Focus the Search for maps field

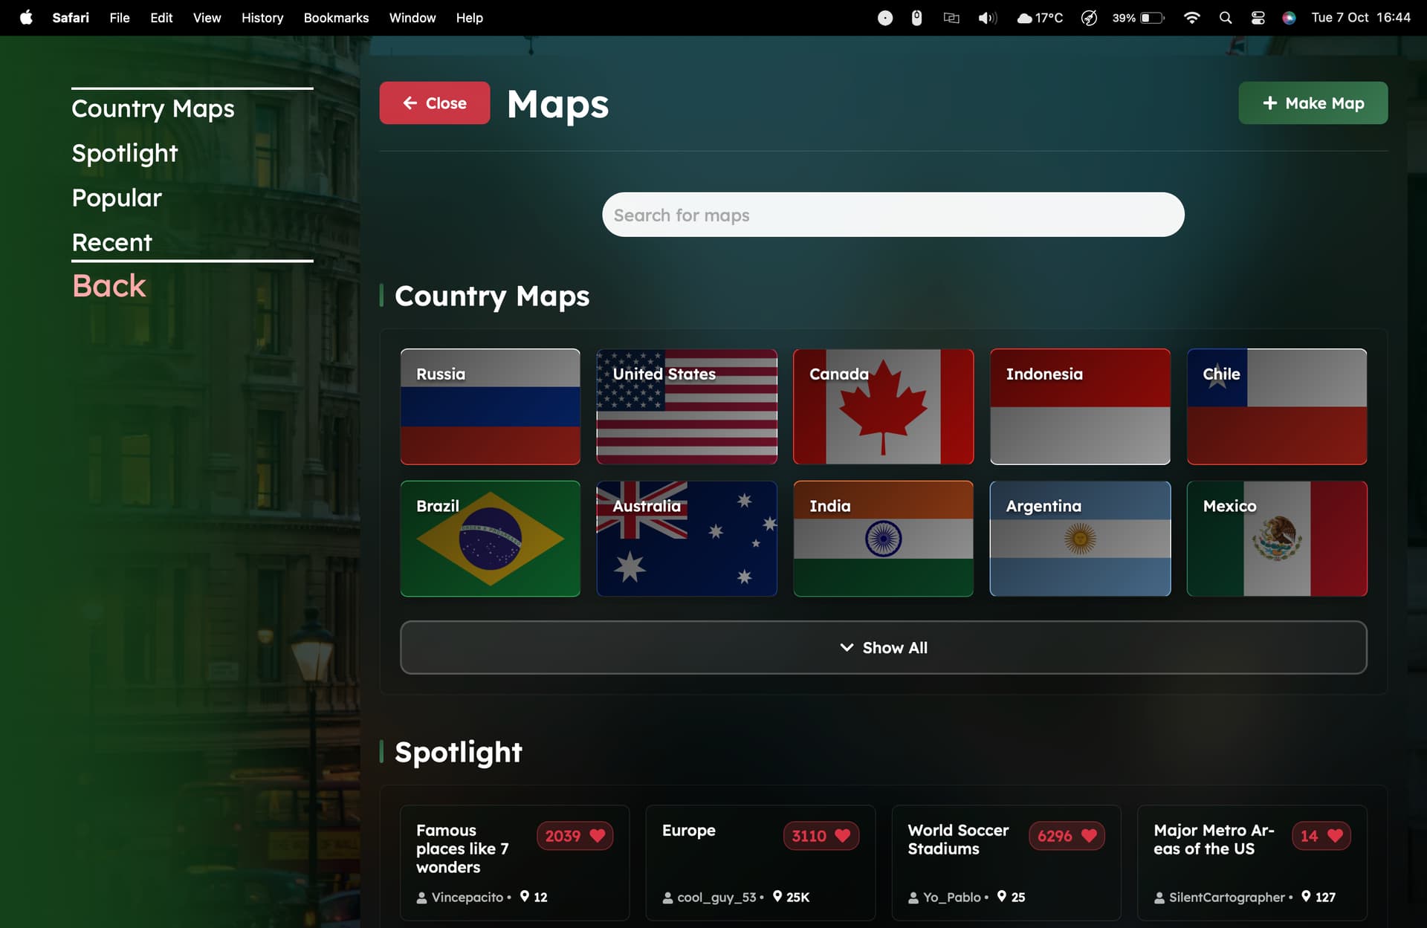tap(893, 215)
